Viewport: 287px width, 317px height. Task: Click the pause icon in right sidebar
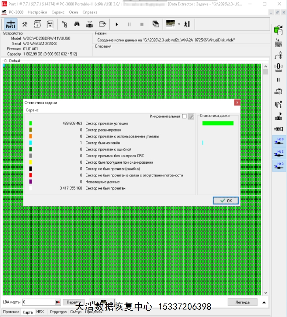point(278,80)
